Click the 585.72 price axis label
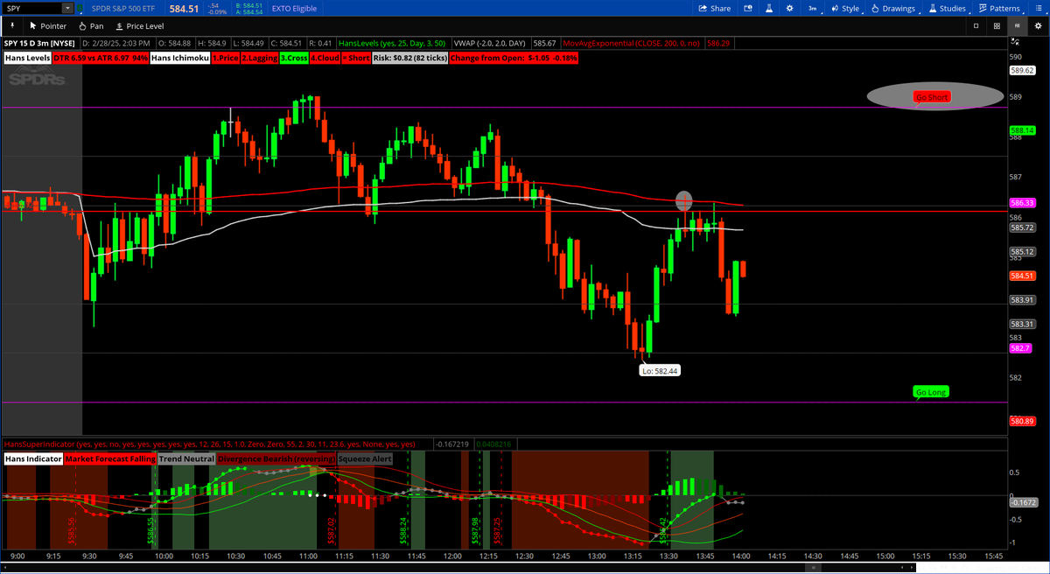This screenshot has height=574, width=1050. (x=1023, y=227)
